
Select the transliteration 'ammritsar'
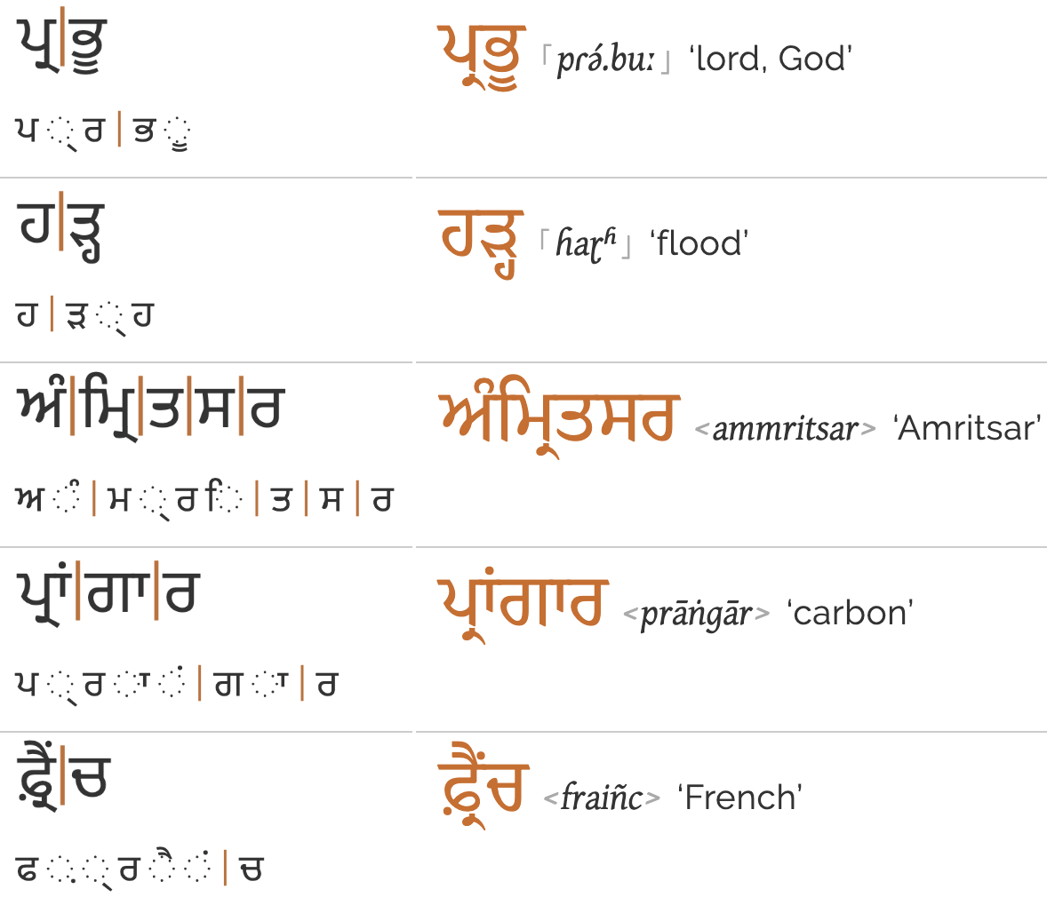(785, 429)
